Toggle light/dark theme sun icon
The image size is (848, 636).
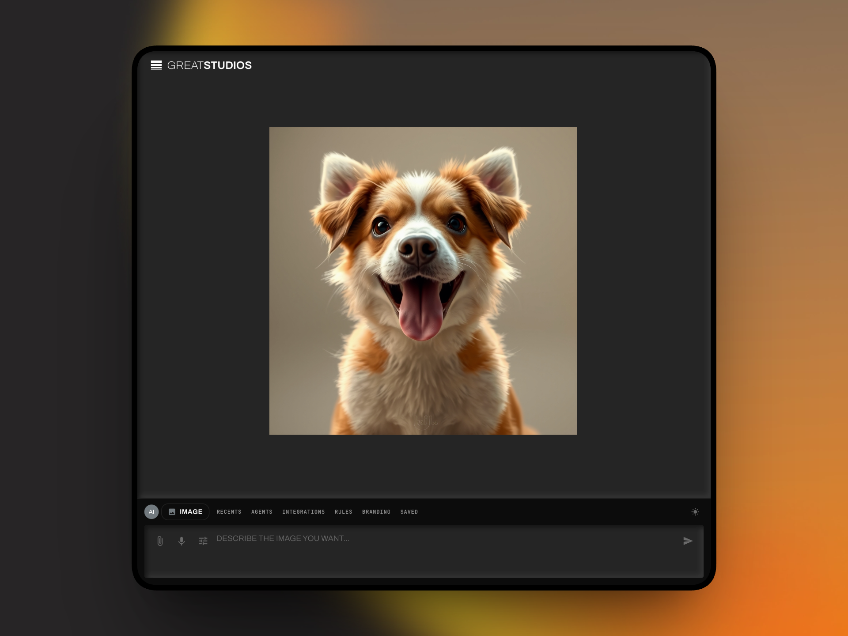pyautogui.click(x=695, y=512)
